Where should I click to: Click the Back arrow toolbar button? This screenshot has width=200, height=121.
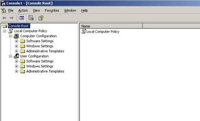click(x=4, y=18)
